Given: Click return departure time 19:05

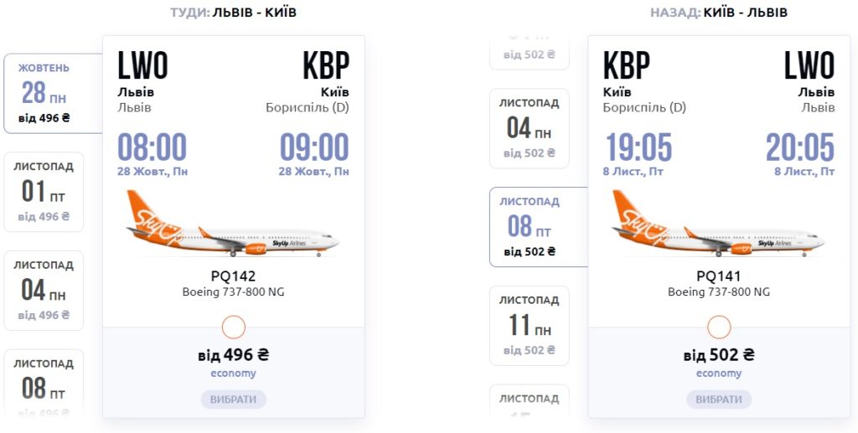Looking at the screenshot, I should 638,147.
